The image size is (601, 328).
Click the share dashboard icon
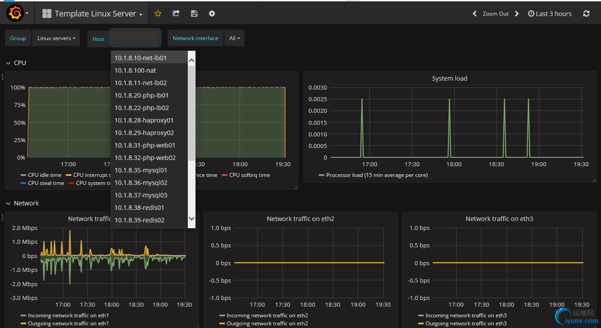click(x=176, y=14)
